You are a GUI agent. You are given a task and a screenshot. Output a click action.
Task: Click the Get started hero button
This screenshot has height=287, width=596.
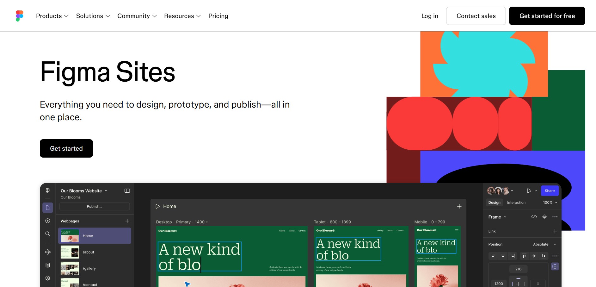66,148
